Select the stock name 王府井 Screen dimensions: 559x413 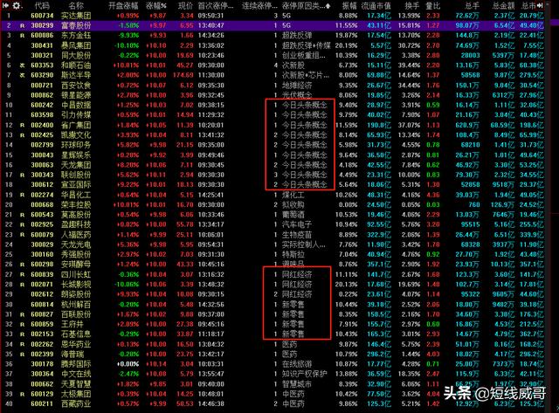(x=72, y=324)
